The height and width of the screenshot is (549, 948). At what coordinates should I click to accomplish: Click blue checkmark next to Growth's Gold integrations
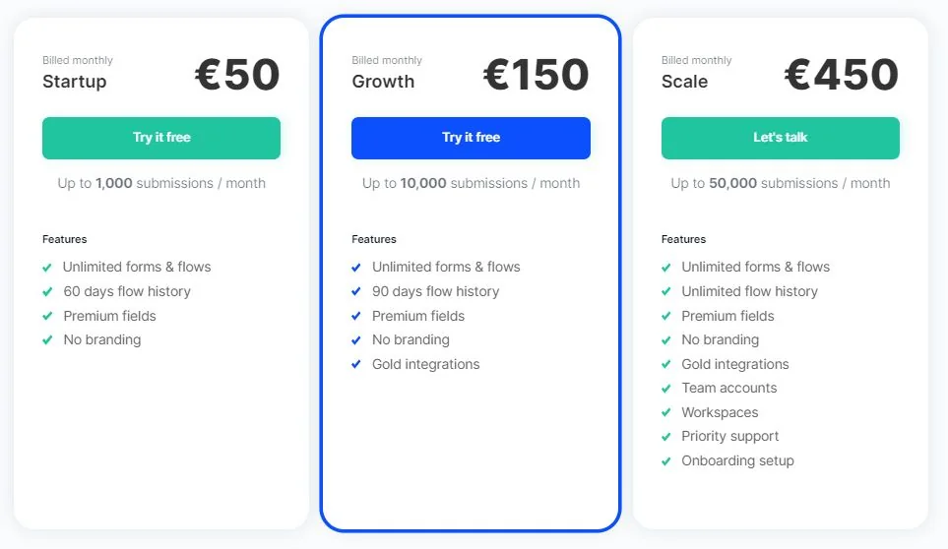click(356, 365)
